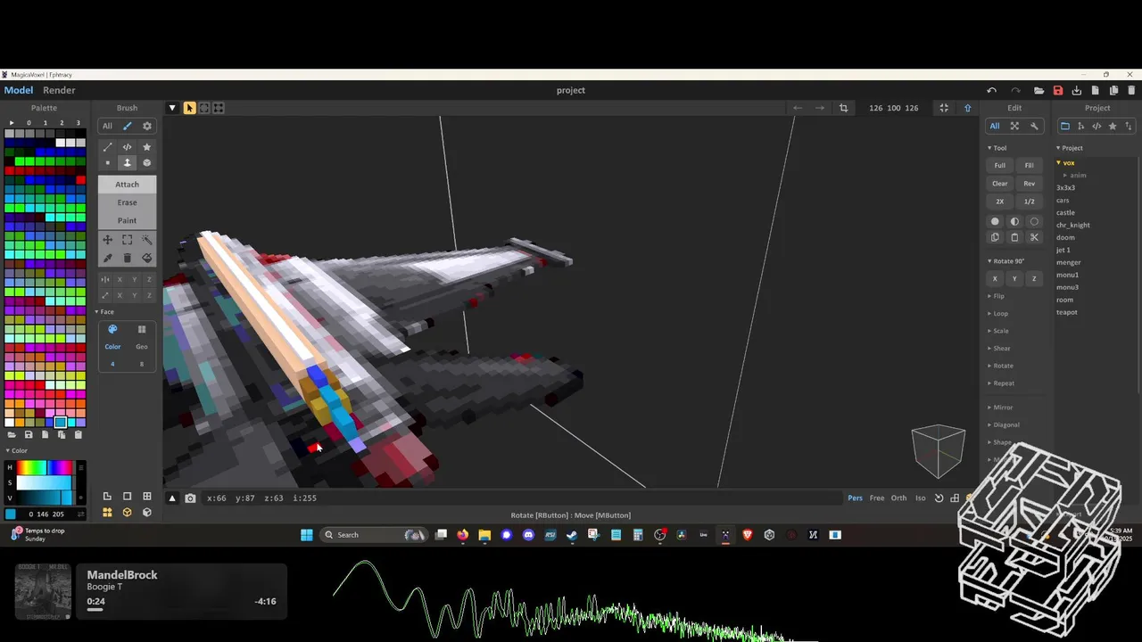The width and height of the screenshot is (1142, 642).
Task: Switch to the Model tab
Action: click(18, 90)
